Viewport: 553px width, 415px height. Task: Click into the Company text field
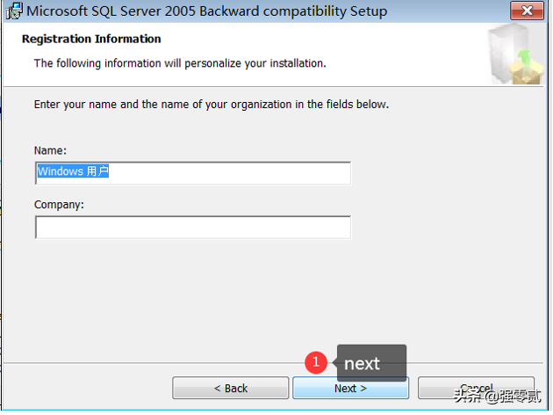(x=192, y=228)
